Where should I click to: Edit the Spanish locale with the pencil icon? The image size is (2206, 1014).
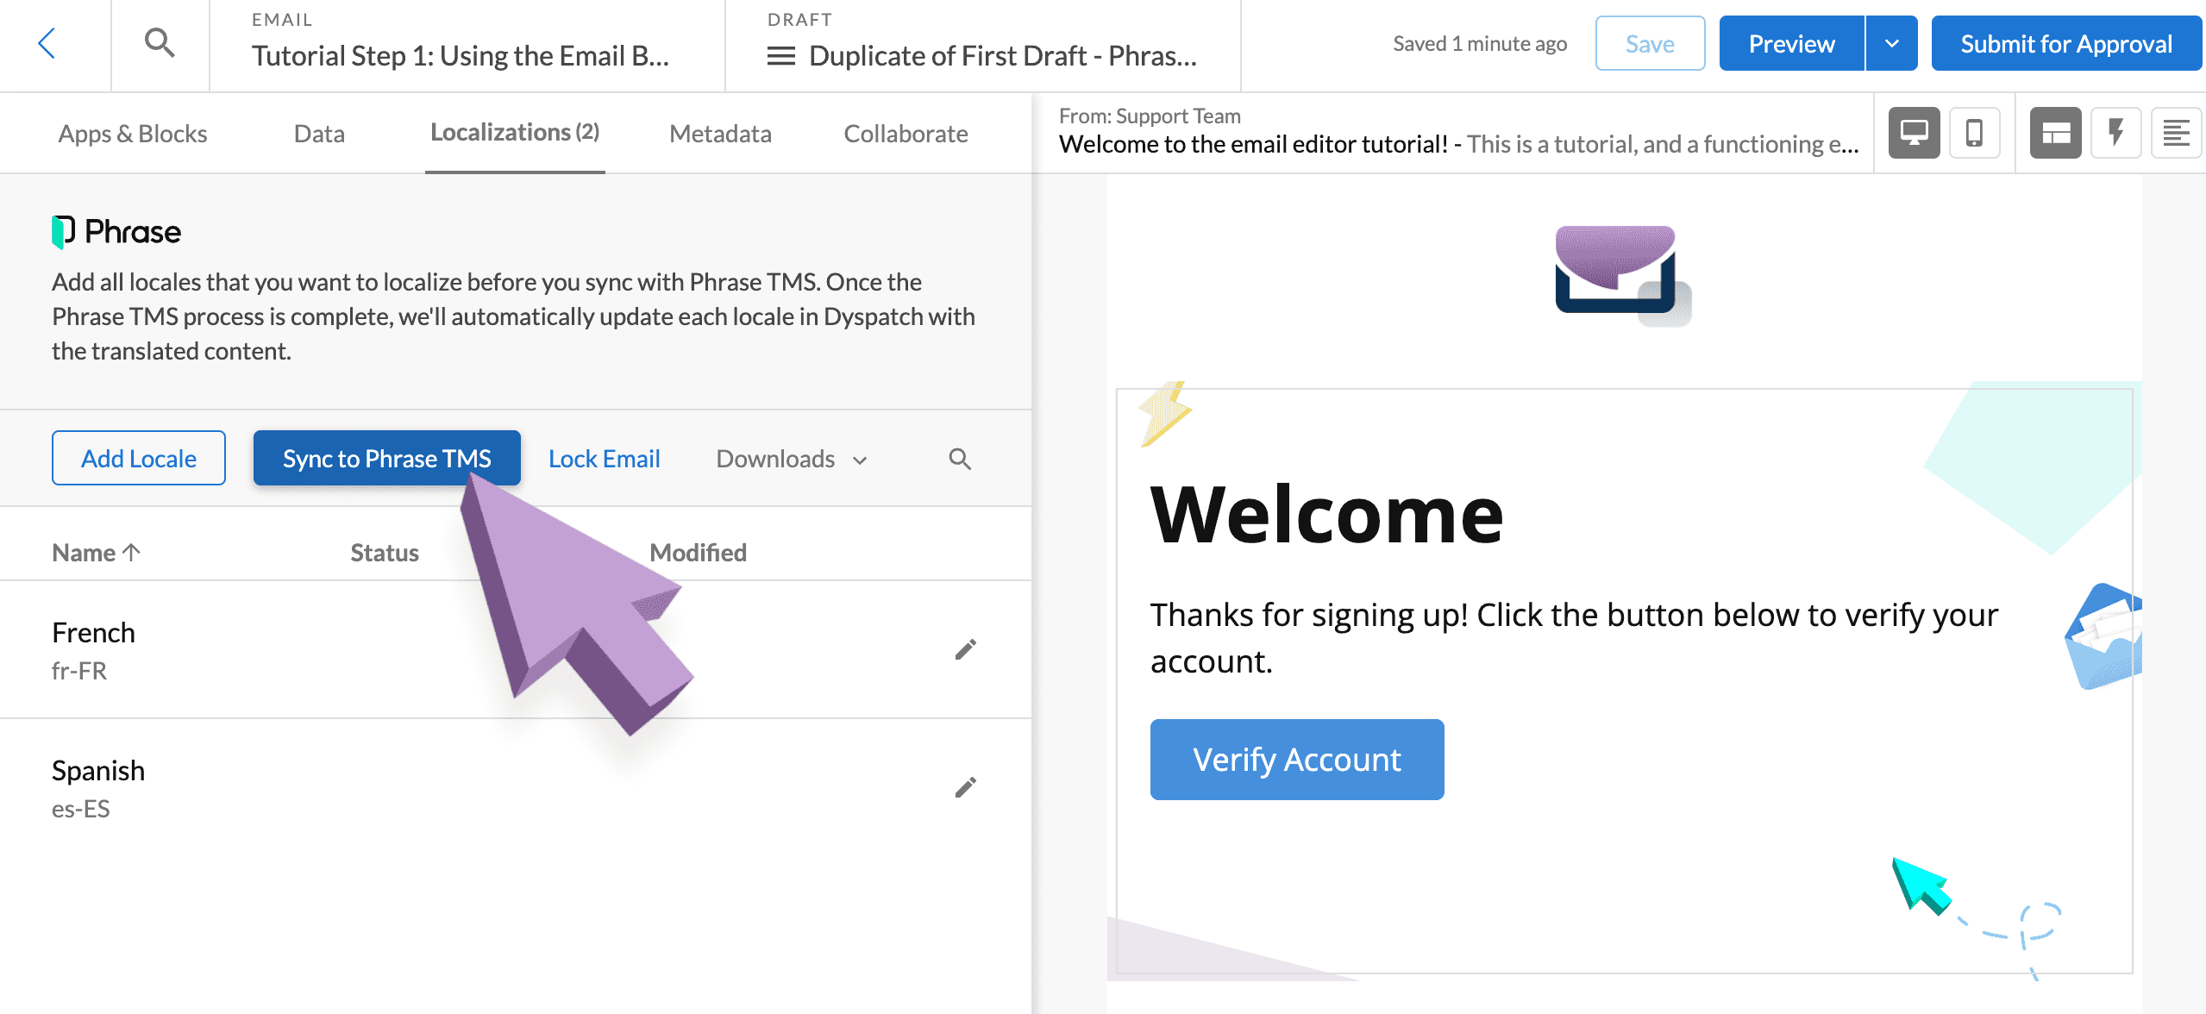[965, 786]
